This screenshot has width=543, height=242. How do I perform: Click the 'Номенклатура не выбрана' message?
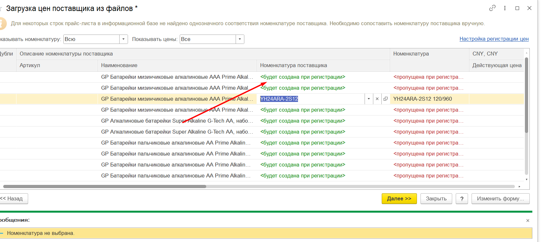coord(41,233)
